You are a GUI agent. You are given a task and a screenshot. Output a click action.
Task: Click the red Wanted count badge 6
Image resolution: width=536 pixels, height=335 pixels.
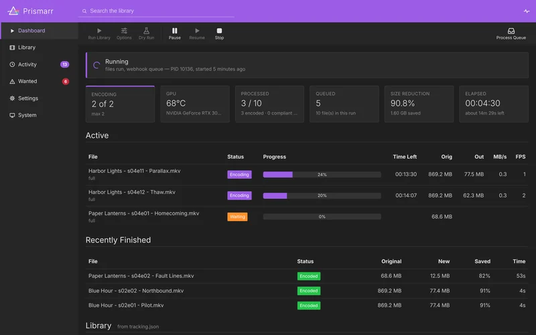(x=66, y=81)
